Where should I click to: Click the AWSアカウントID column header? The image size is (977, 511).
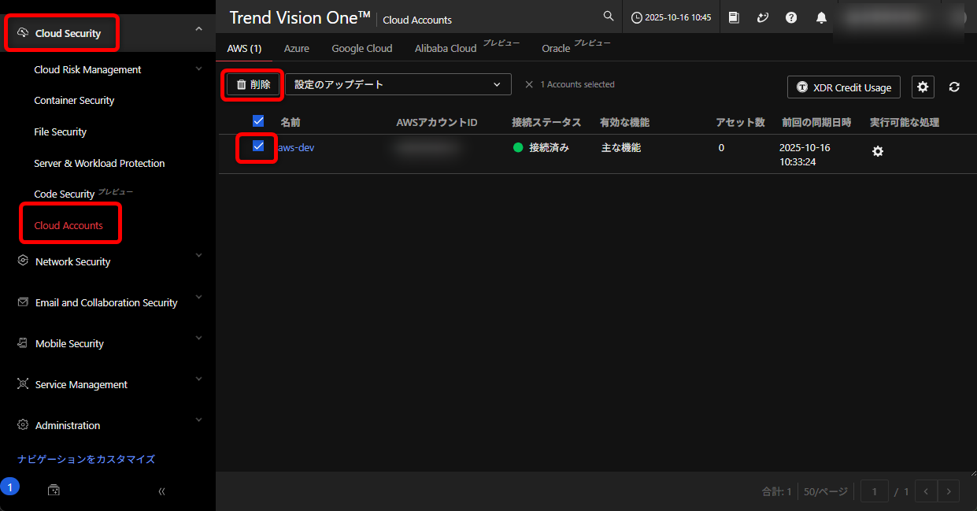pyautogui.click(x=437, y=122)
